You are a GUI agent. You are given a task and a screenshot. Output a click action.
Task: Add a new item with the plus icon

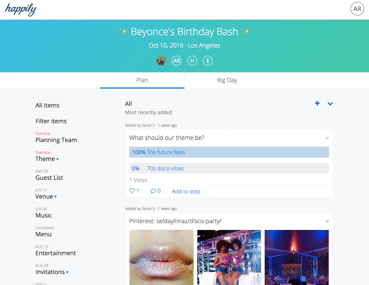pos(317,103)
